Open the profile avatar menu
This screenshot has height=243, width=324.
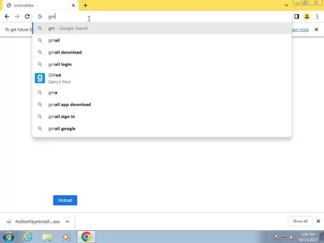pyautogui.click(x=307, y=16)
